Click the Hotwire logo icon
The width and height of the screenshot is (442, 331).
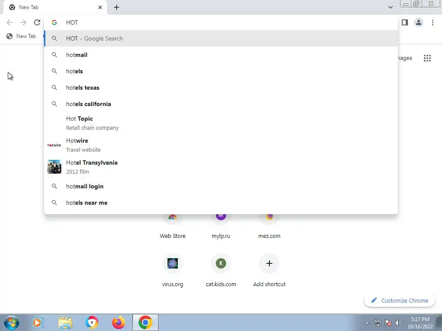54,145
